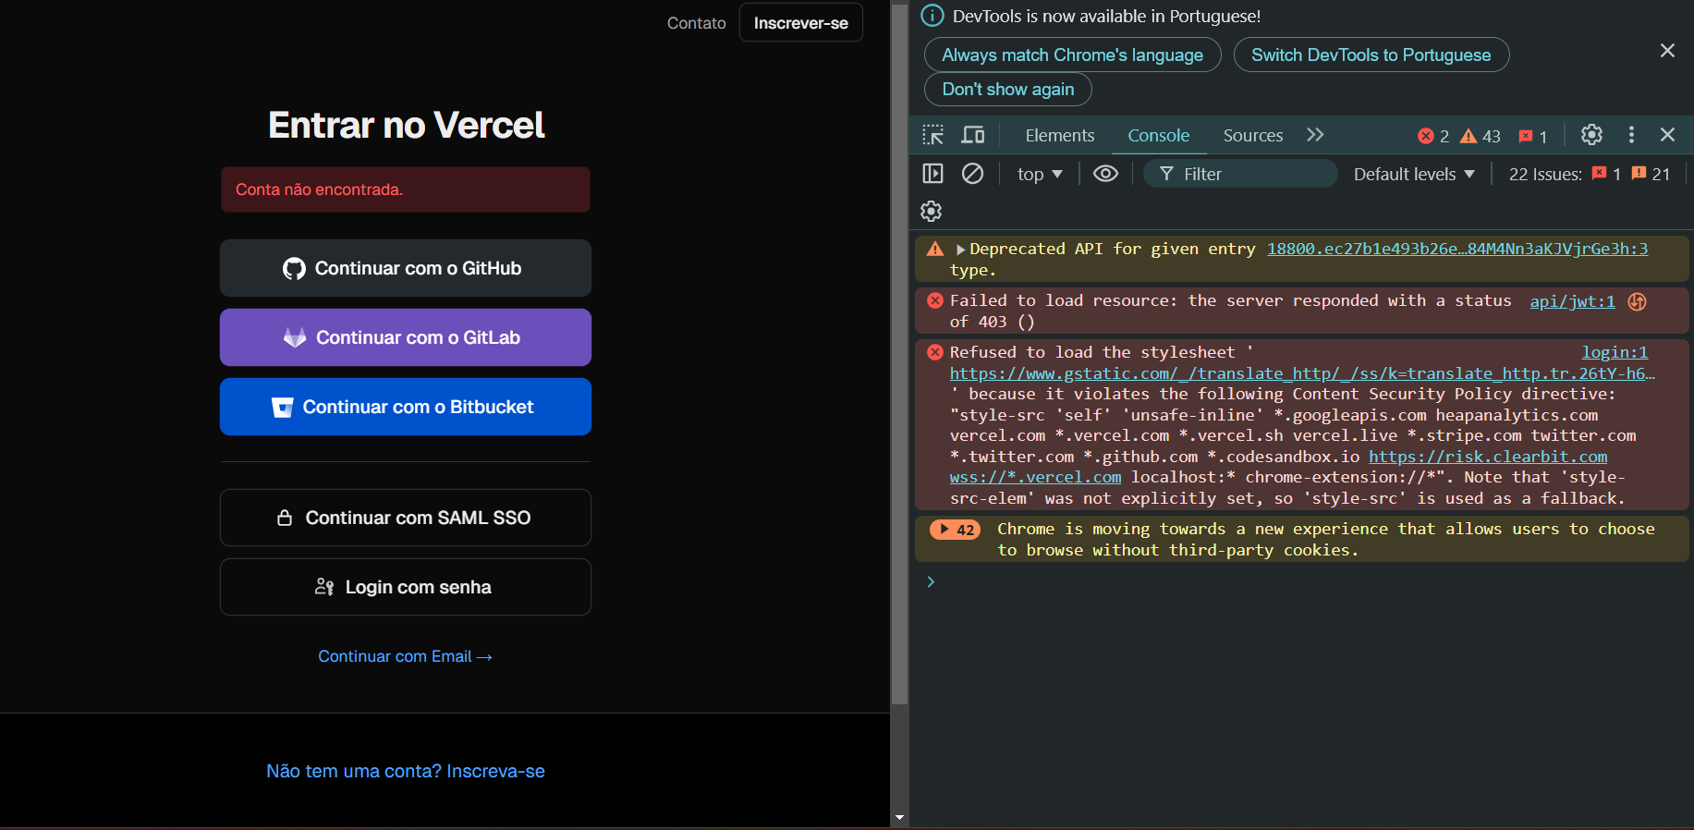1694x830 pixels.
Task: Switch to the Console tab
Action: [1158, 135]
